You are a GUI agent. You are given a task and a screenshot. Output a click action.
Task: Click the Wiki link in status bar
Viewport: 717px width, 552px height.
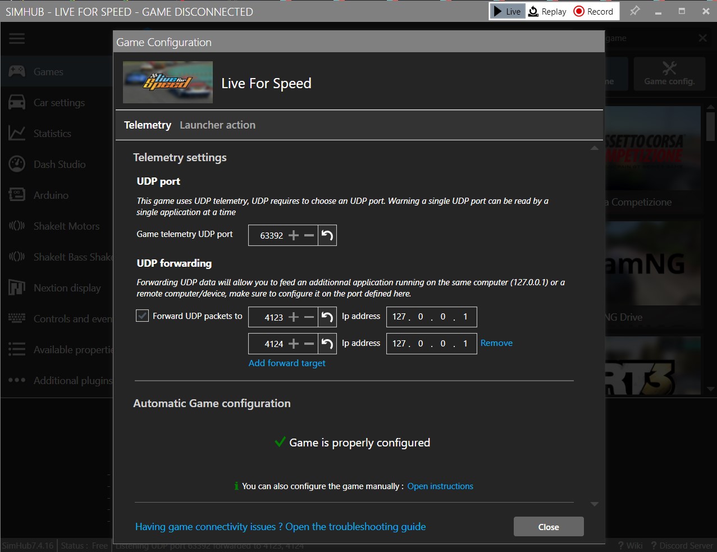click(x=631, y=545)
